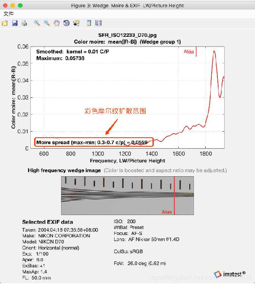Click the Open file folder icon
This screenshot has height=284, width=255.
(x=5, y=23)
